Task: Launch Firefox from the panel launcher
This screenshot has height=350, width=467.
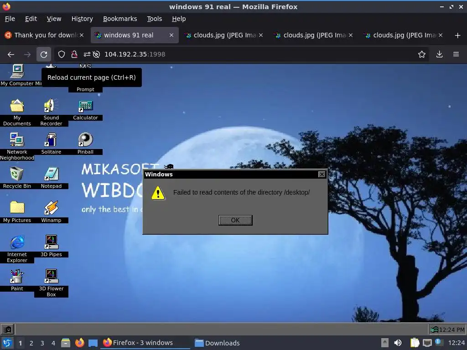Action: coord(79,343)
